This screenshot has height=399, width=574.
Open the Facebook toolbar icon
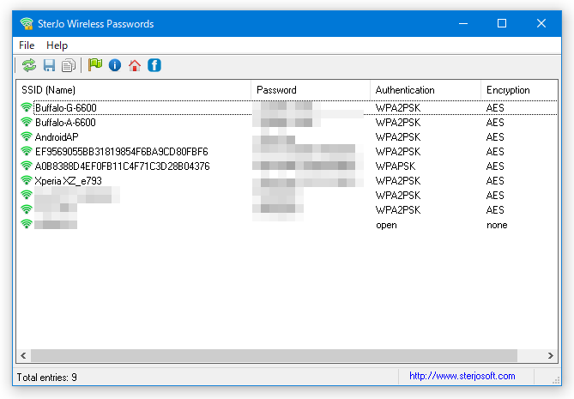coord(154,65)
